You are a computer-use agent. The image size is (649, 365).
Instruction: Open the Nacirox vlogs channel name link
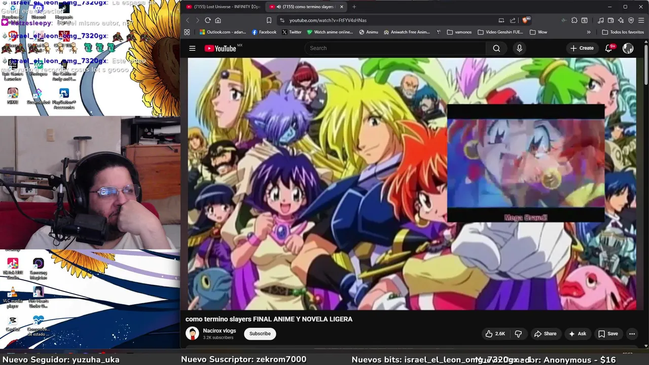(220, 331)
